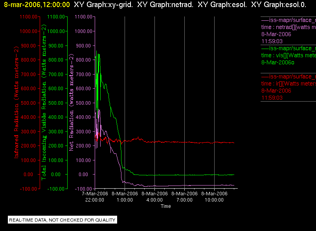Click the 8-Mar-2006 4:00:00 tick label
Viewport: 316px width, 231px height.
click(154, 197)
